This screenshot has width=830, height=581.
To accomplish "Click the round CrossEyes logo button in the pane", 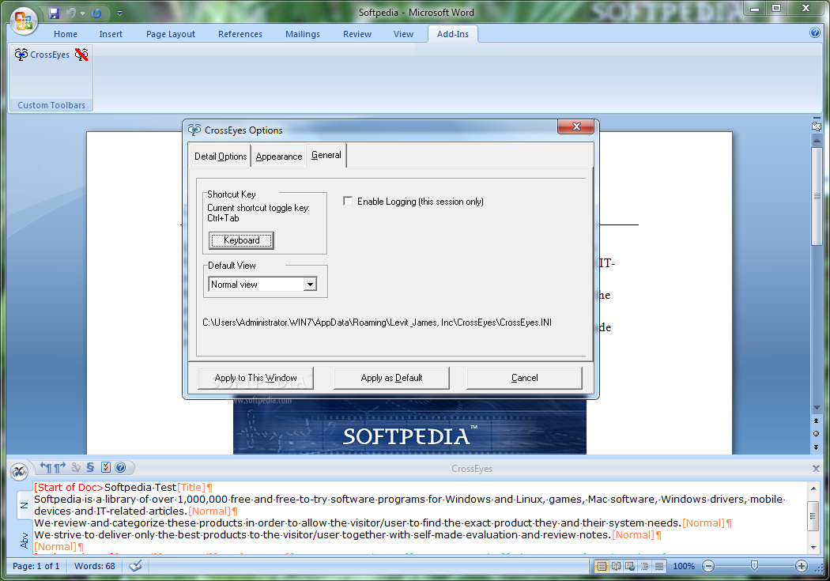I will point(19,471).
